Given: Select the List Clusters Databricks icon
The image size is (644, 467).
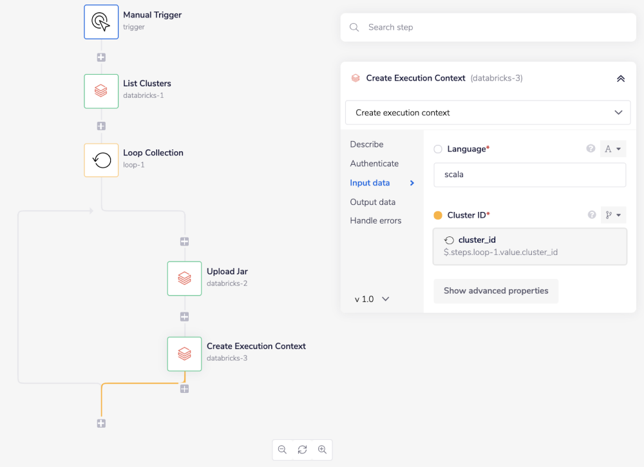Looking at the screenshot, I should click(101, 91).
